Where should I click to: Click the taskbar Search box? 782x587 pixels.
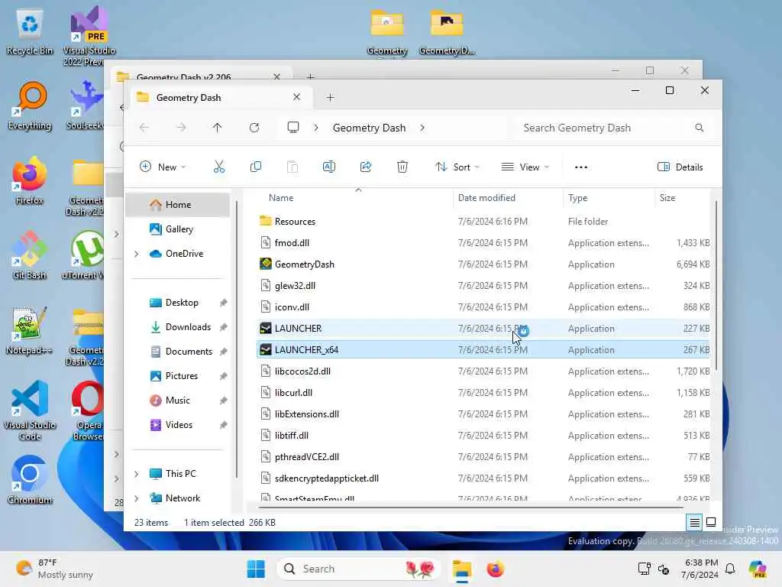[358, 569]
